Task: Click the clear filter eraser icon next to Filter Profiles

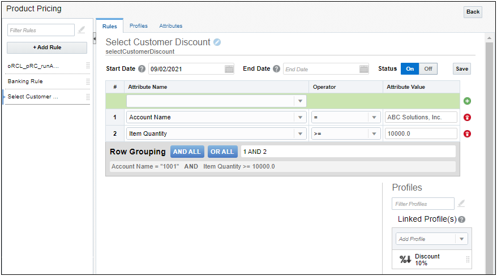Action: 461,204
